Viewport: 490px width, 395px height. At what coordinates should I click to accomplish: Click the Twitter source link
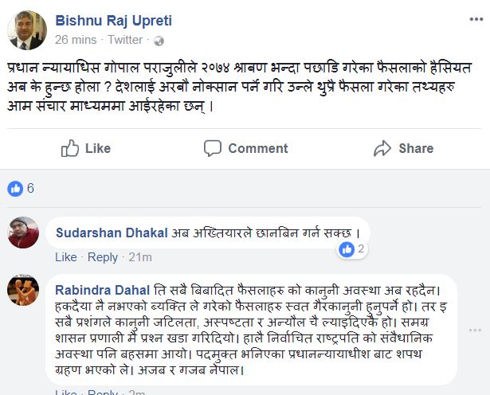125,40
